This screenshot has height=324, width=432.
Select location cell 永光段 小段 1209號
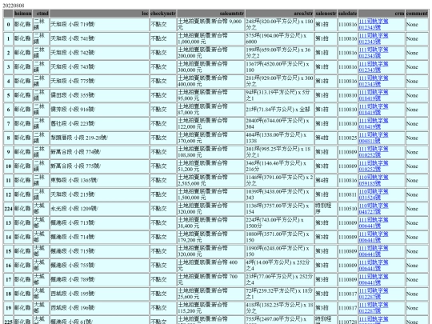(99, 209)
